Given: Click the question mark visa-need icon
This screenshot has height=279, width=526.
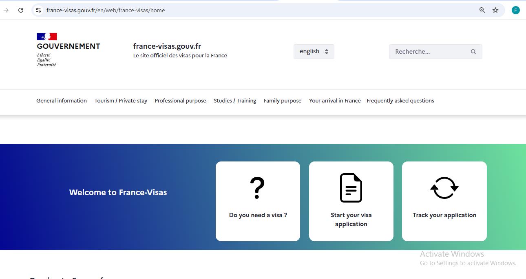Looking at the screenshot, I should 257,187.
